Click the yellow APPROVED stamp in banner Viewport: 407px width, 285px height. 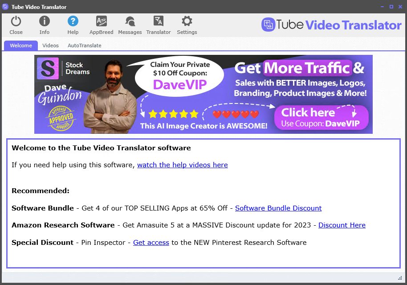point(61,118)
